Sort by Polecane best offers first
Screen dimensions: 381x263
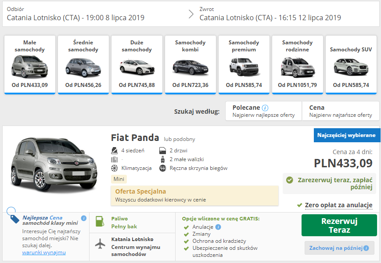point(264,111)
